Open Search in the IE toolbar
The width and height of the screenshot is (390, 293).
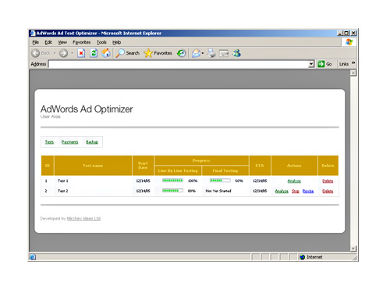click(x=128, y=53)
